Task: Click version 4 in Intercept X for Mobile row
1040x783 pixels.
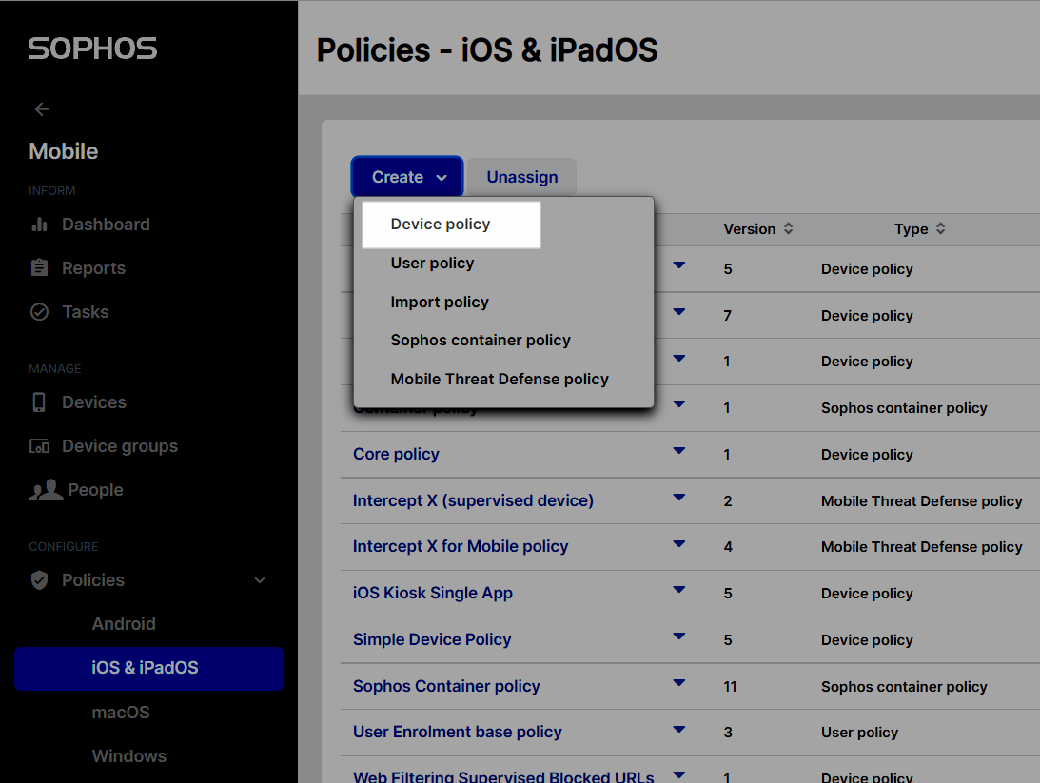Action: point(728,547)
